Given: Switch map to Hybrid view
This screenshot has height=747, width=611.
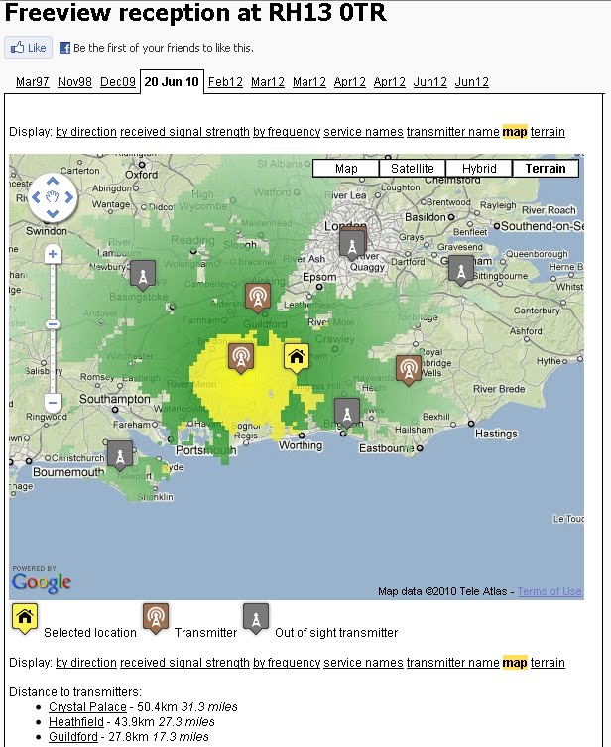Looking at the screenshot, I should pos(479,169).
